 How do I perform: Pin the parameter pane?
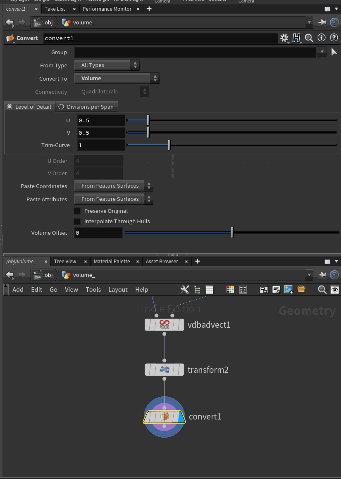click(x=322, y=22)
